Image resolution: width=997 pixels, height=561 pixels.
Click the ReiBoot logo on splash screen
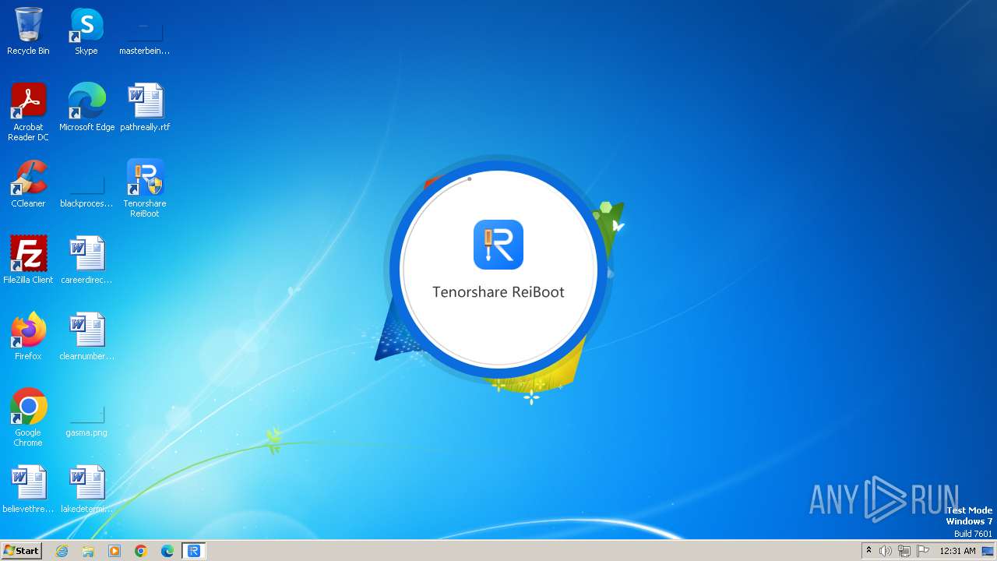coord(498,245)
